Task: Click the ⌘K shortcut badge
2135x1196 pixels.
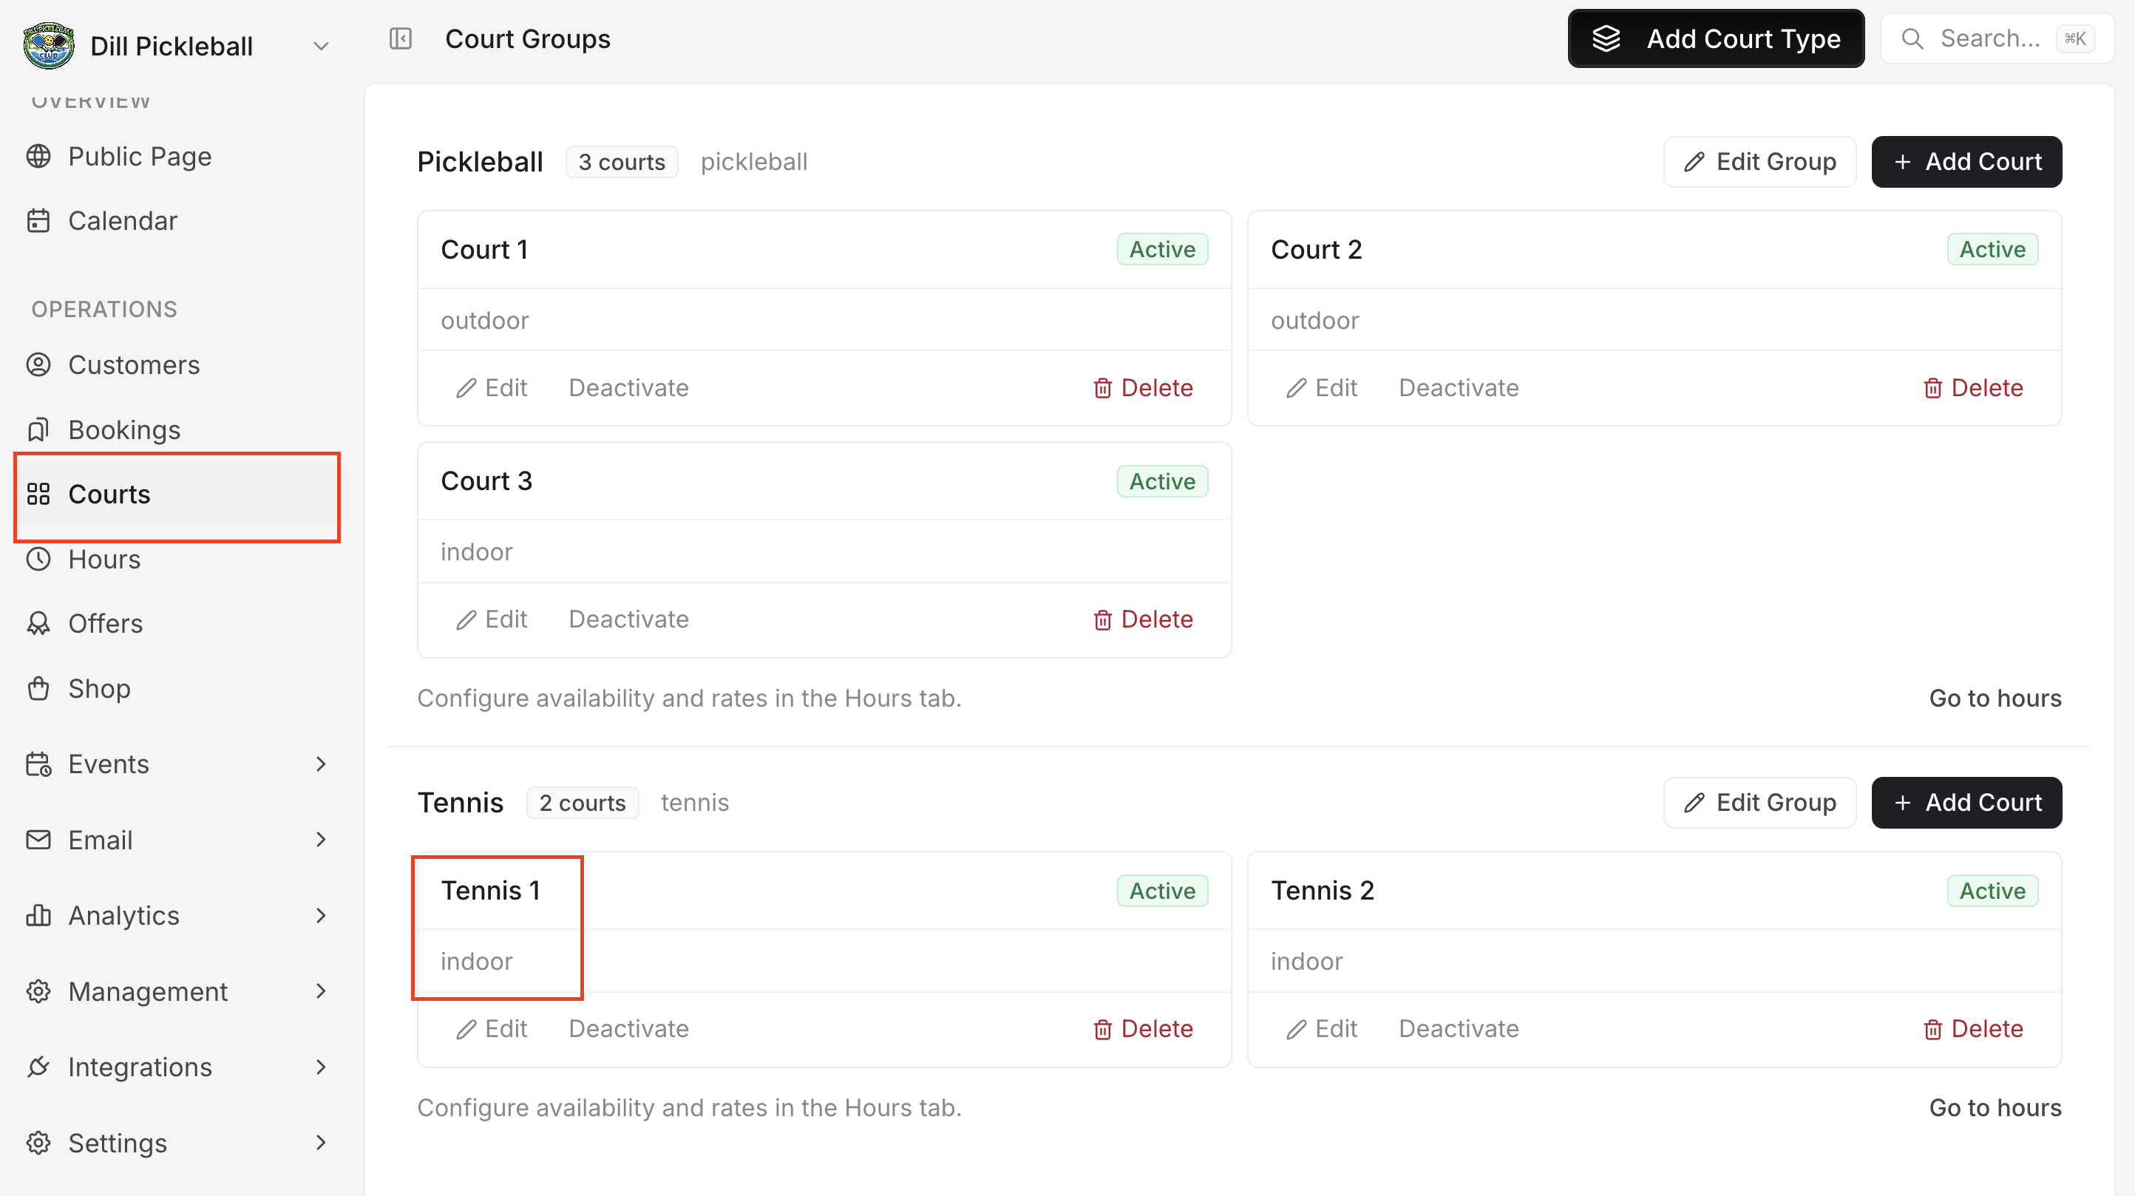Action: point(2074,39)
